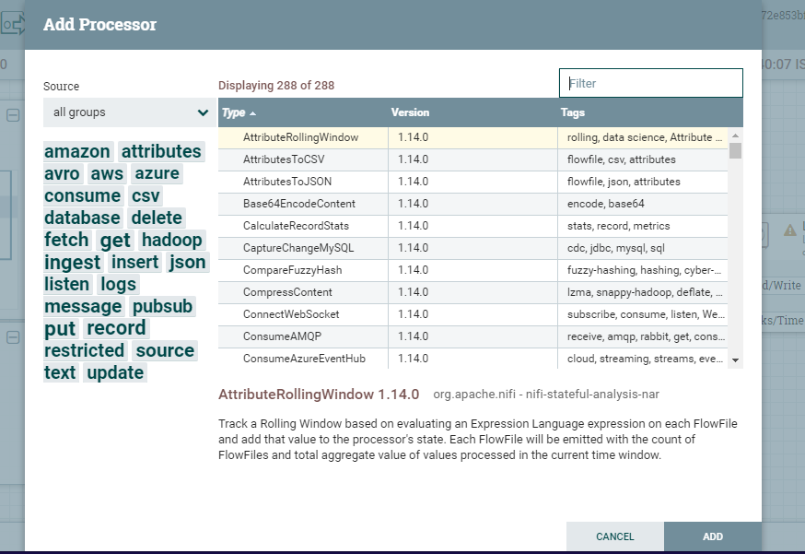The width and height of the screenshot is (805, 554).
Task: Click the ascending sort arrow beside Type
Action: (x=252, y=113)
